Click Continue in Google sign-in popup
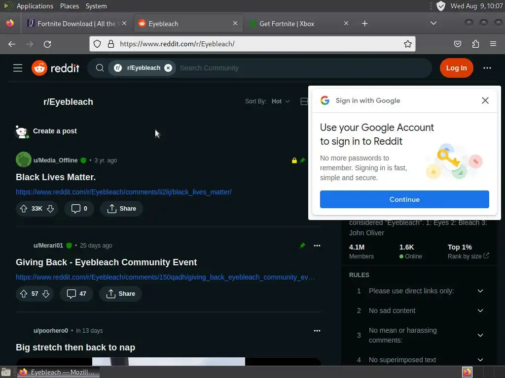505x378 pixels. pyautogui.click(x=404, y=199)
